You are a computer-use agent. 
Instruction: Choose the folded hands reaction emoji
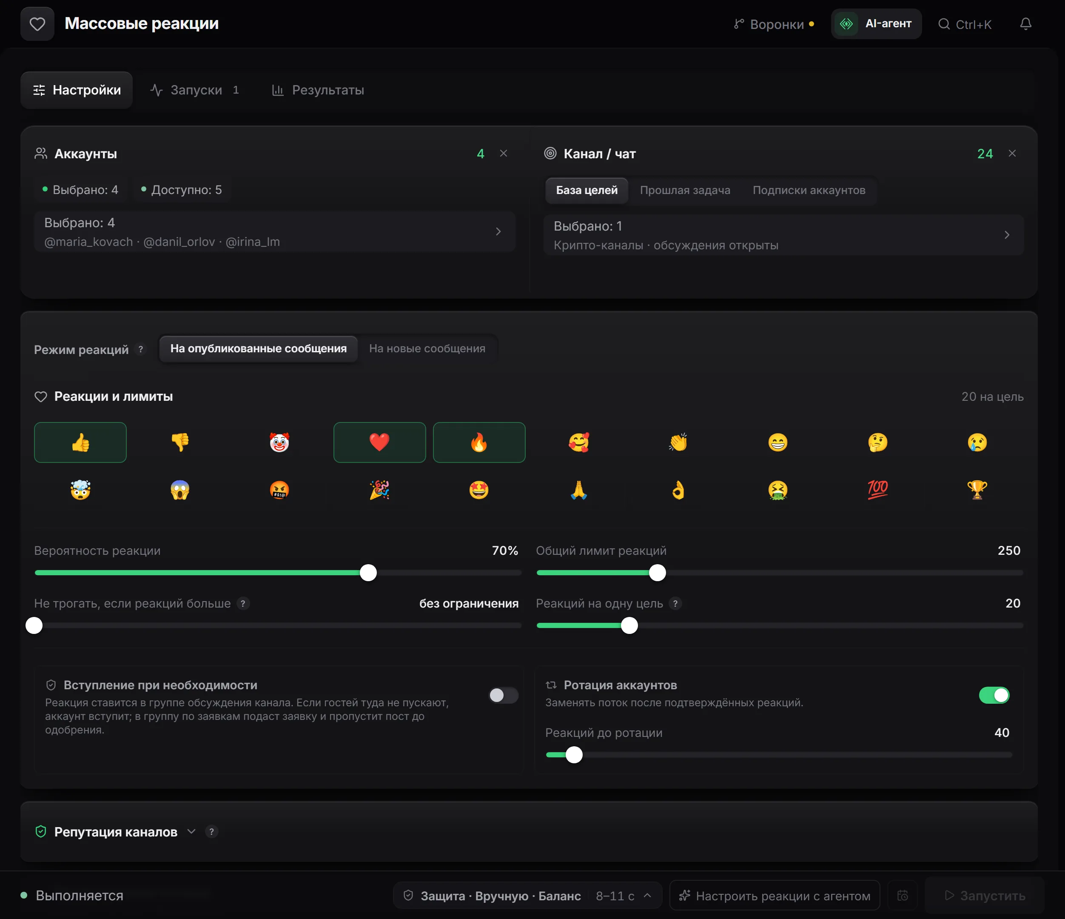[579, 490]
